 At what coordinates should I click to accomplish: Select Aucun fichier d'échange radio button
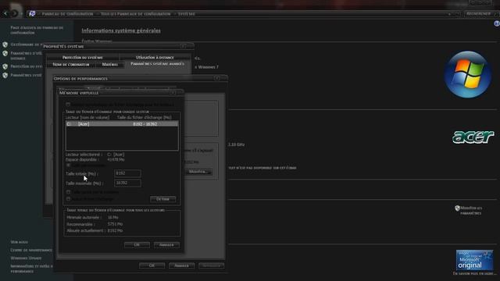point(68,199)
